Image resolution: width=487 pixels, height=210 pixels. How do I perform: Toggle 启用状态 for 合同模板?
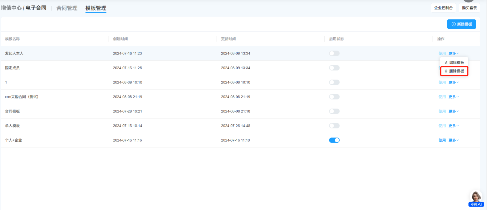coord(334,111)
